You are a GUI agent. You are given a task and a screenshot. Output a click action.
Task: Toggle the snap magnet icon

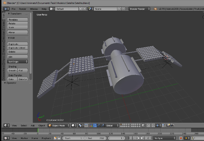coord(153,125)
